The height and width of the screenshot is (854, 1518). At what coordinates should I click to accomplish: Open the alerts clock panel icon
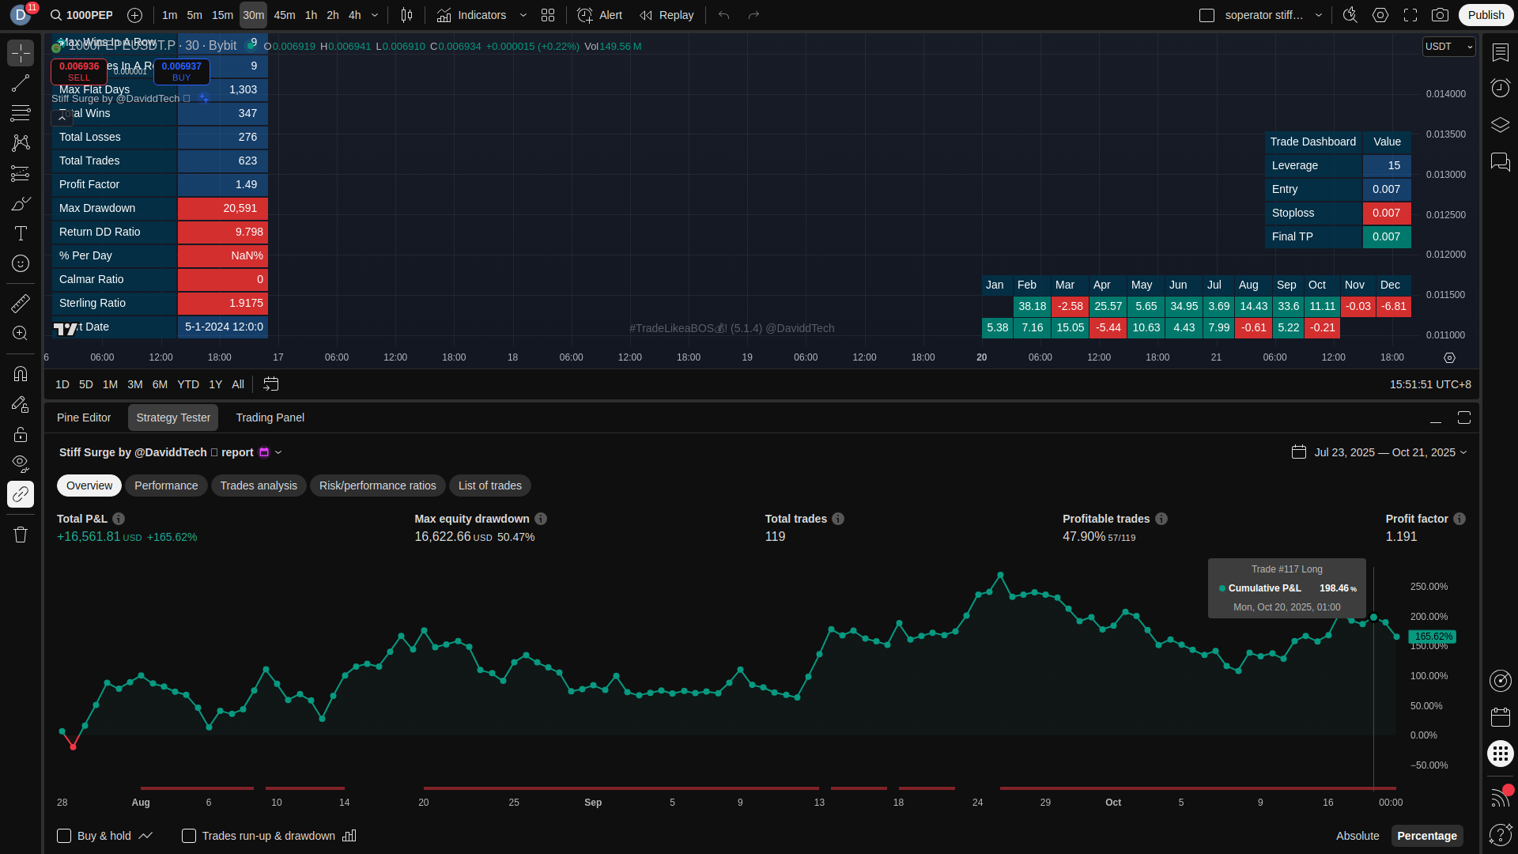pos(1500,87)
